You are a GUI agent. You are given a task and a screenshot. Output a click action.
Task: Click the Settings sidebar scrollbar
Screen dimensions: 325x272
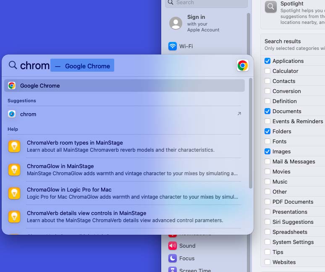pos(249,34)
